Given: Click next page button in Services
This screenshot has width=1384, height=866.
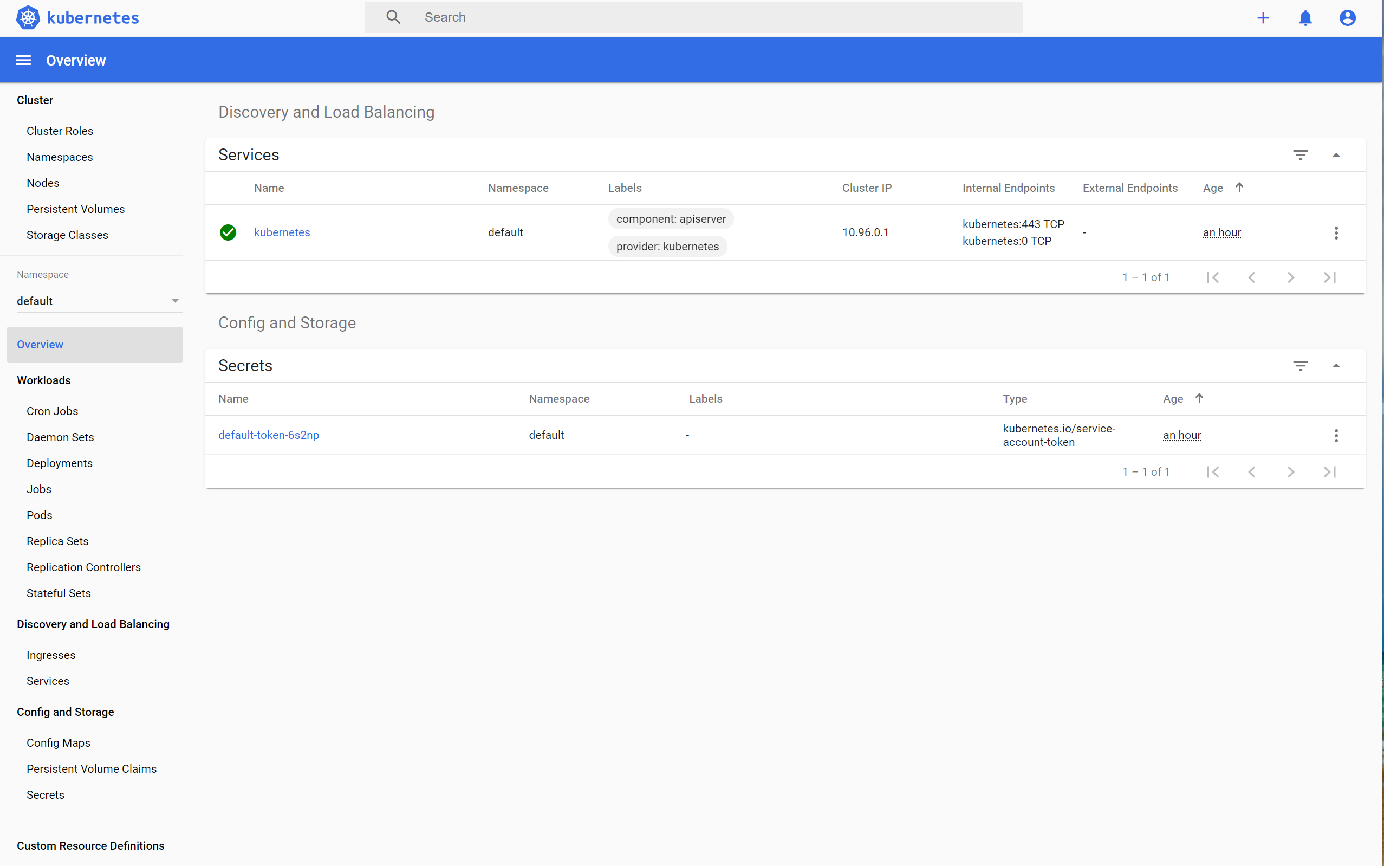Looking at the screenshot, I should pos(1290,277).
